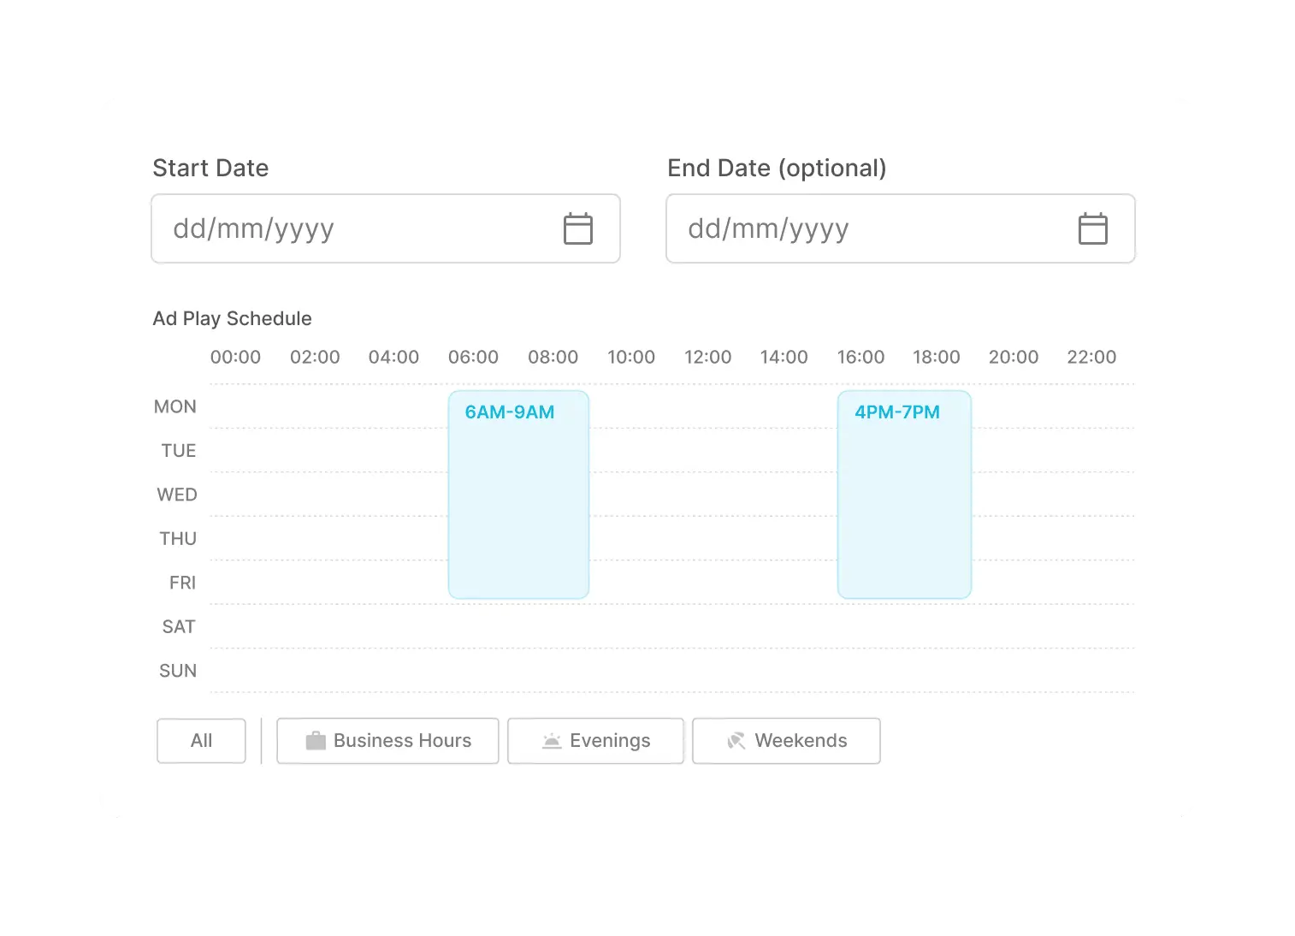Click the SUN row label
Screen dimensions: 1295x936
coord(177,670)
